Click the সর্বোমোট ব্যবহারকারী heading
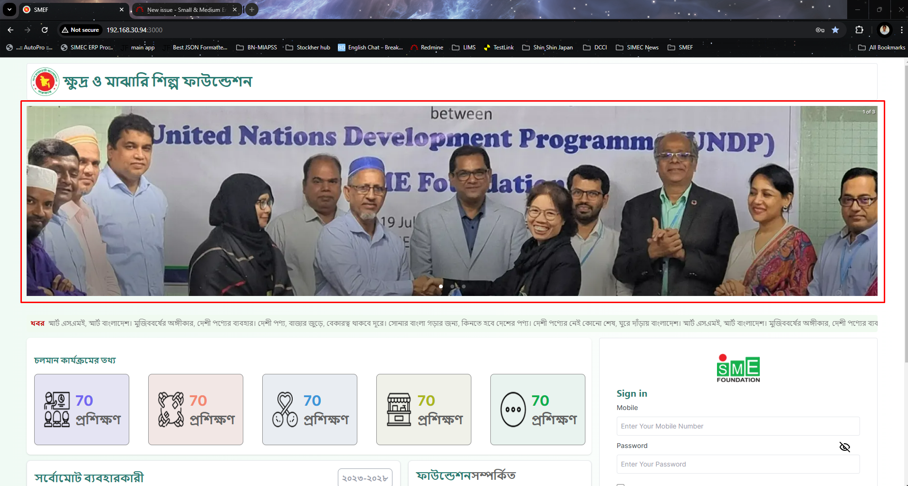The image size is (908, 486). point(89,477)
